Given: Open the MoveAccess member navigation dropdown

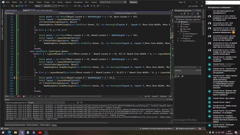Looking at the screenshot, I should click(x=143, y=13).
